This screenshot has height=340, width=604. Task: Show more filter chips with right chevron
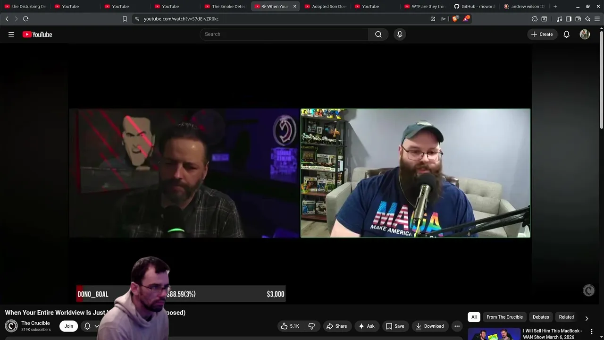pos(587,318)
